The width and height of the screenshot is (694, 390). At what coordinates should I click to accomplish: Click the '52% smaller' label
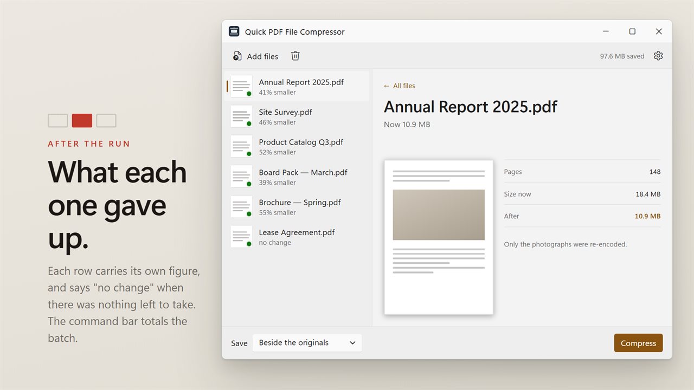click(278, 152)
